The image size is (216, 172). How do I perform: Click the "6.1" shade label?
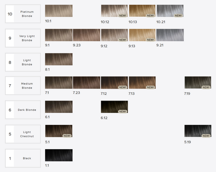(x=47, y=117)
